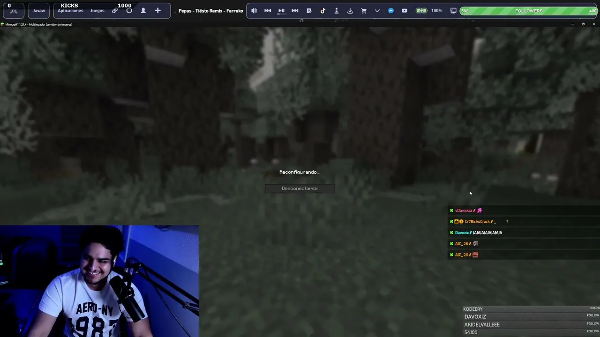
Task: Switch to the Juegos tab
Action: [x=97, y=11]
